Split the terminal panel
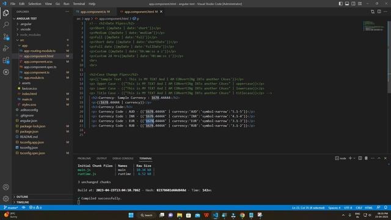391x220 pixels. 360,158
